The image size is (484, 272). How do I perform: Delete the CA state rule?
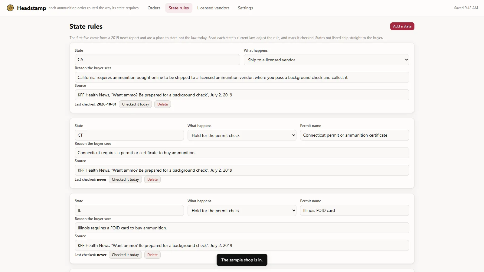163,104
